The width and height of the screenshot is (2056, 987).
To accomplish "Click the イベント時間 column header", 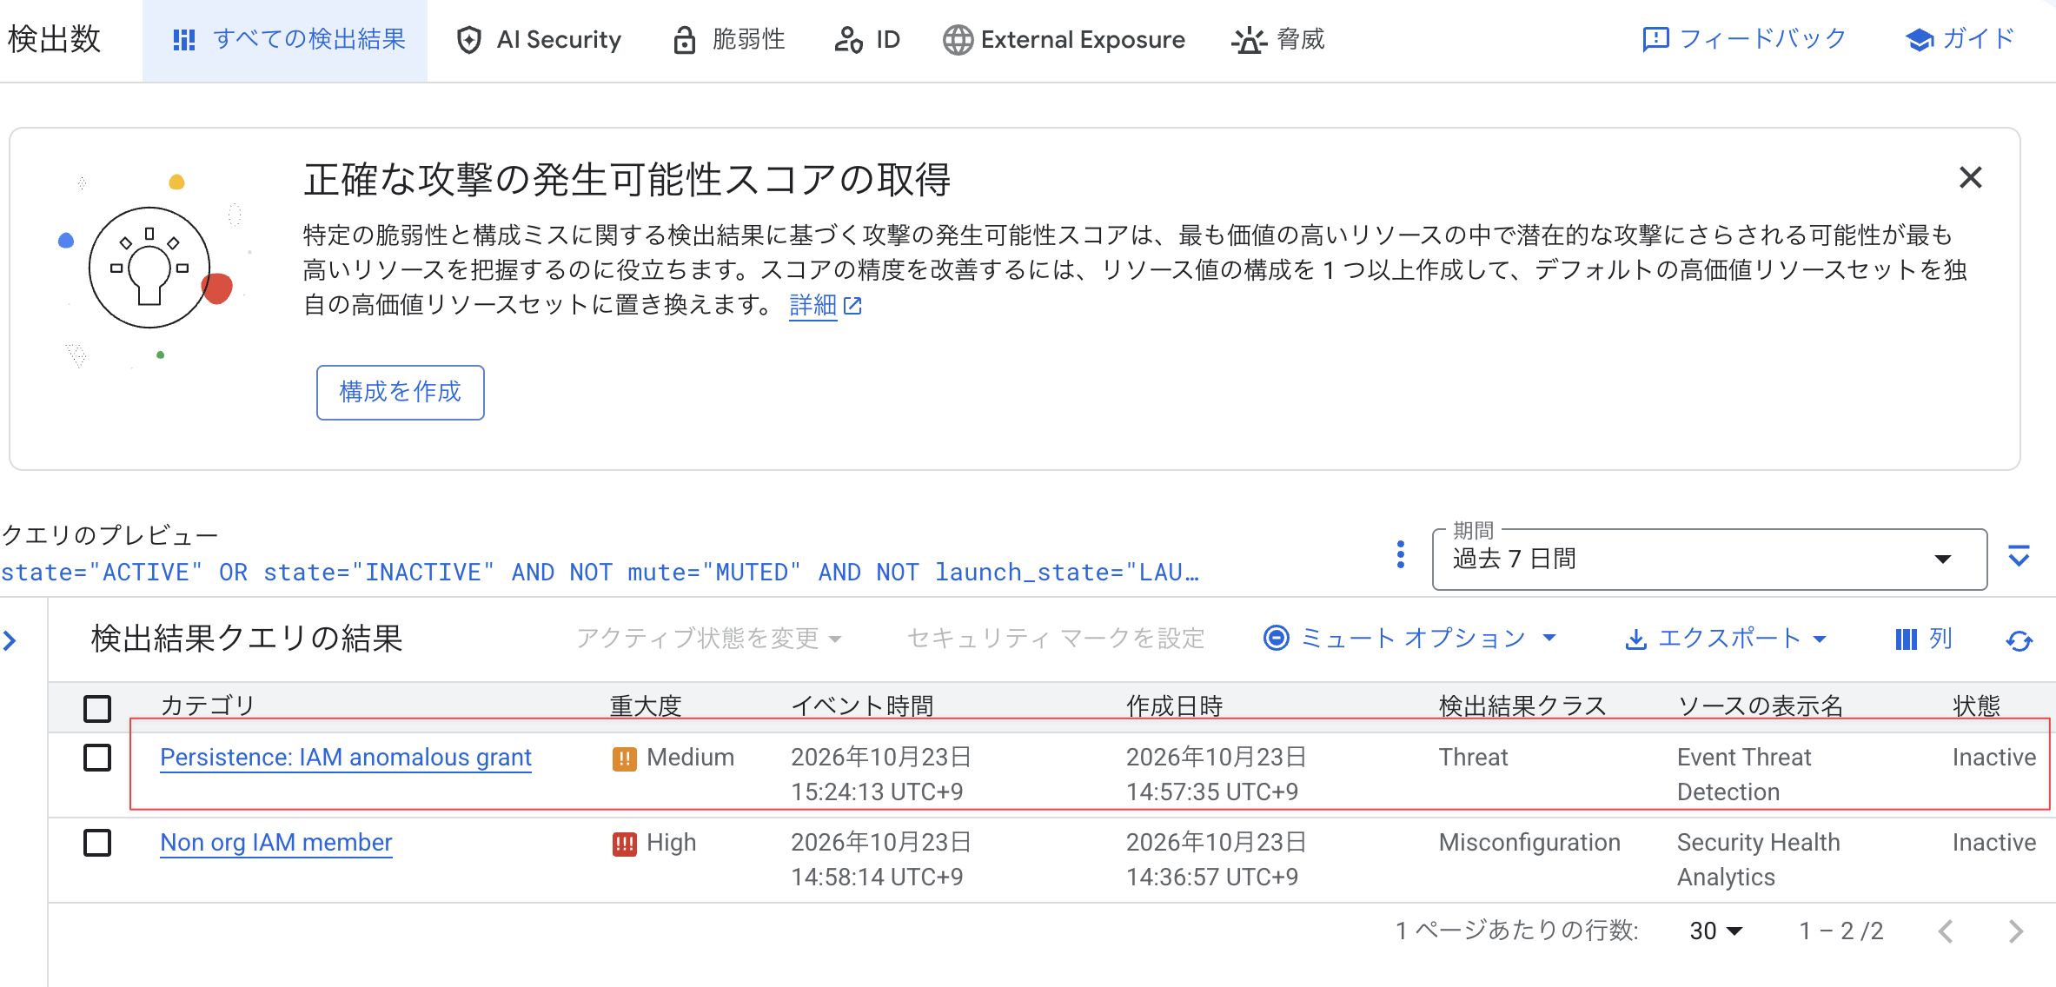I will click(862, 705).
